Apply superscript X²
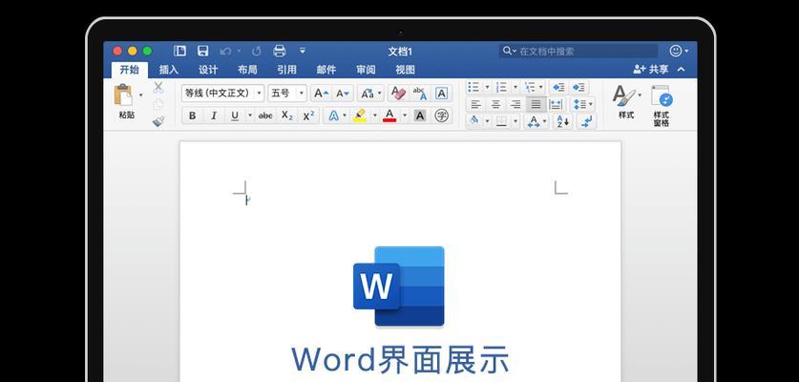 [x=308, y=116]
